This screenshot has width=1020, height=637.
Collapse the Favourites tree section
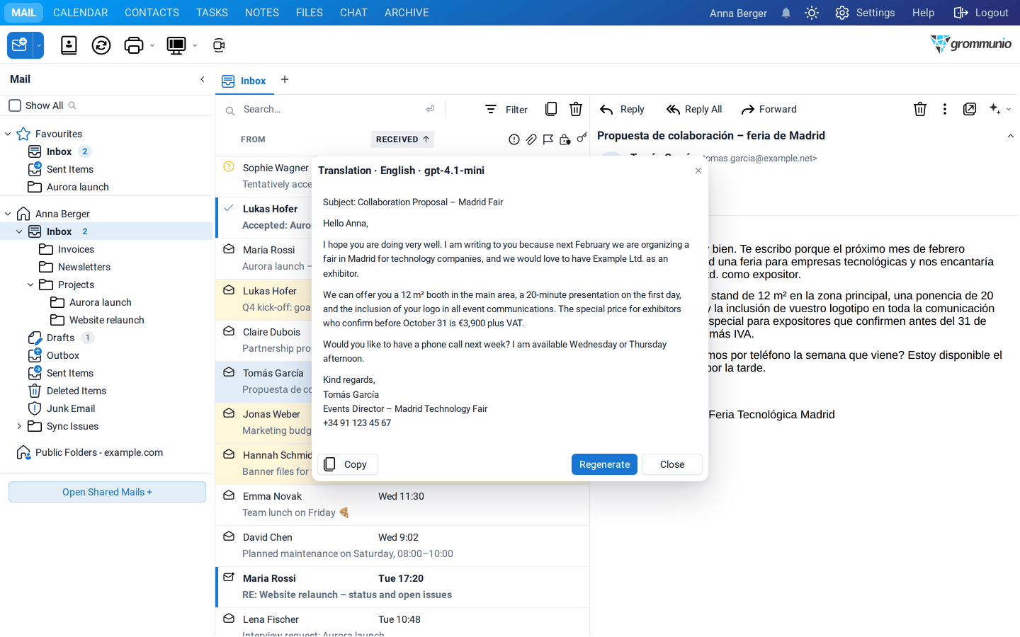(x=8, y=134)
